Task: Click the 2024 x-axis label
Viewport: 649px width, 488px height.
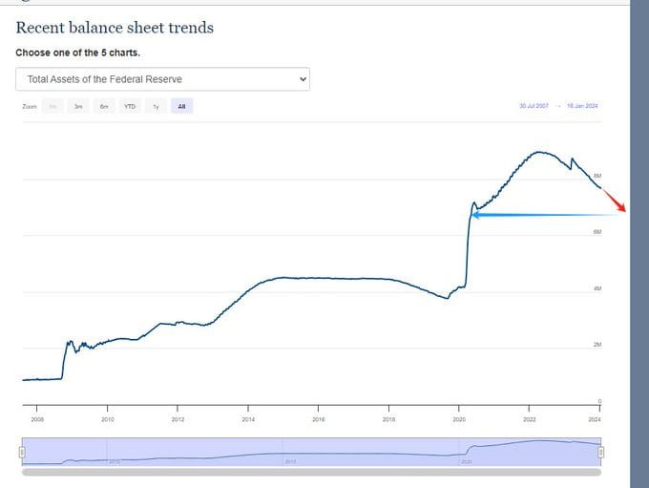Action: click(595, 419)
